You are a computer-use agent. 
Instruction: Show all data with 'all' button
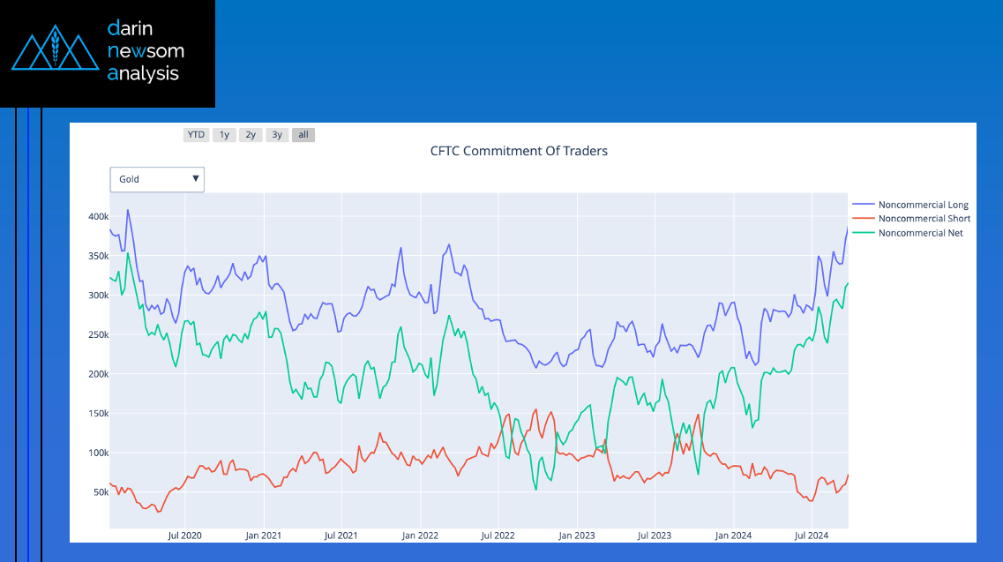(303, 135)
